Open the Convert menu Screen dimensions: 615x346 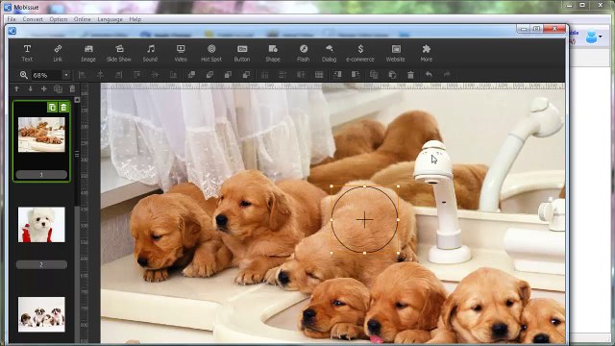(33, 19)
